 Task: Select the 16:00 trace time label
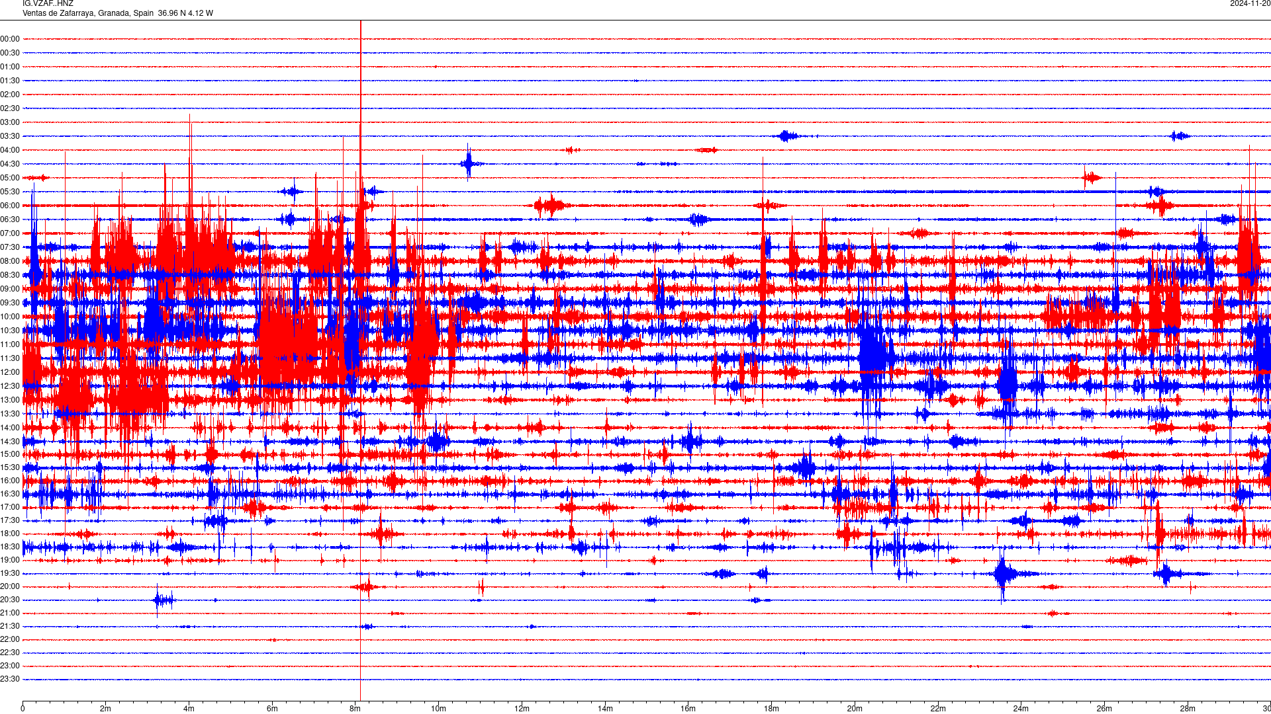click(10, 481)
